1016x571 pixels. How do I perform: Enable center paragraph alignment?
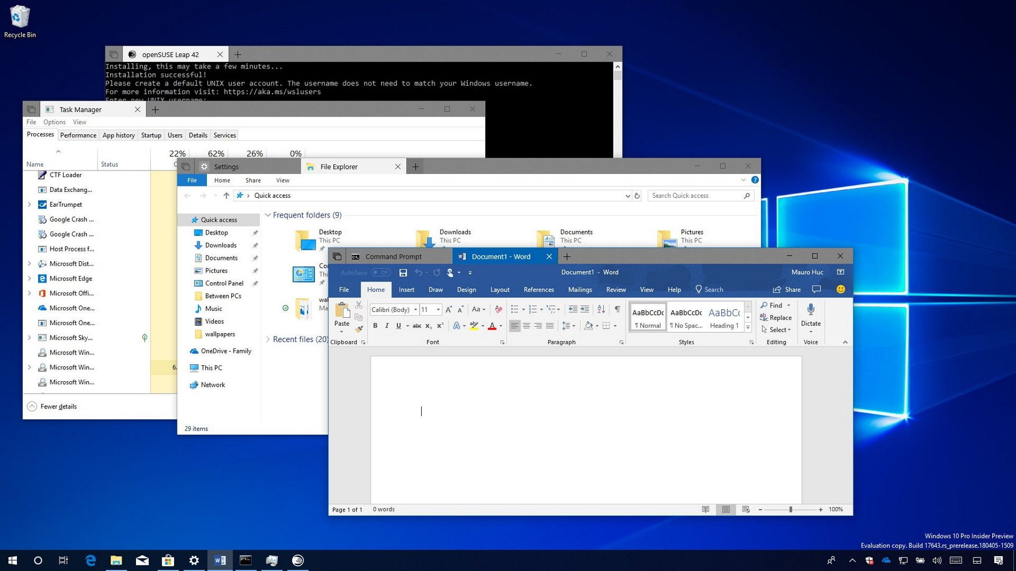(527, 326)
